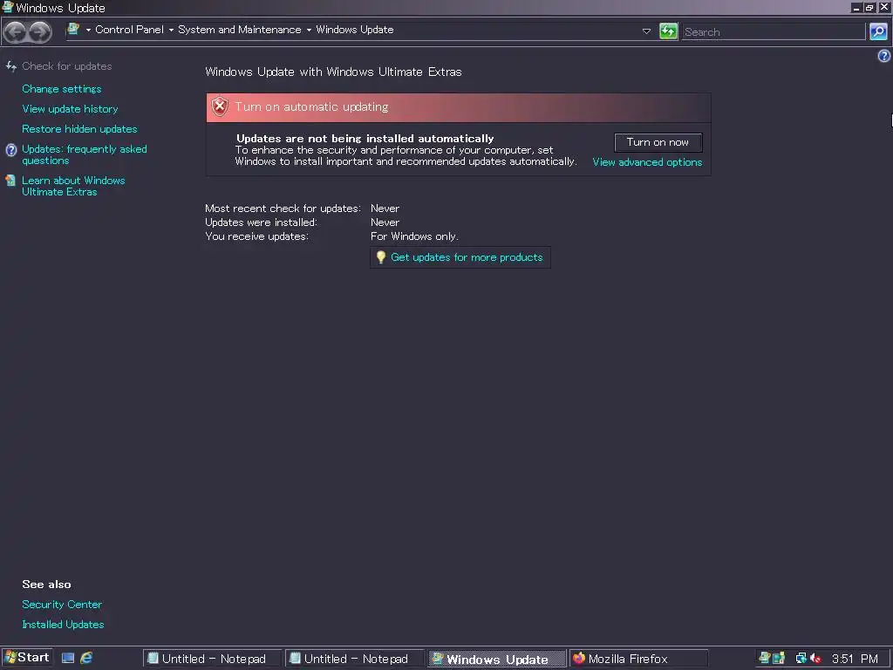Open Change settings link

[x=62, y=89]
